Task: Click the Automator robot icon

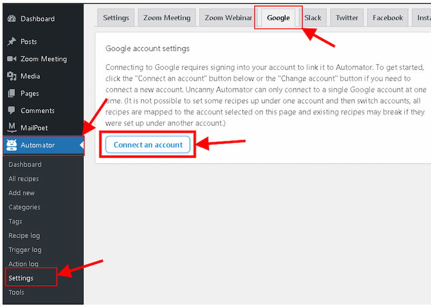Action: click(x=11, y=145)
